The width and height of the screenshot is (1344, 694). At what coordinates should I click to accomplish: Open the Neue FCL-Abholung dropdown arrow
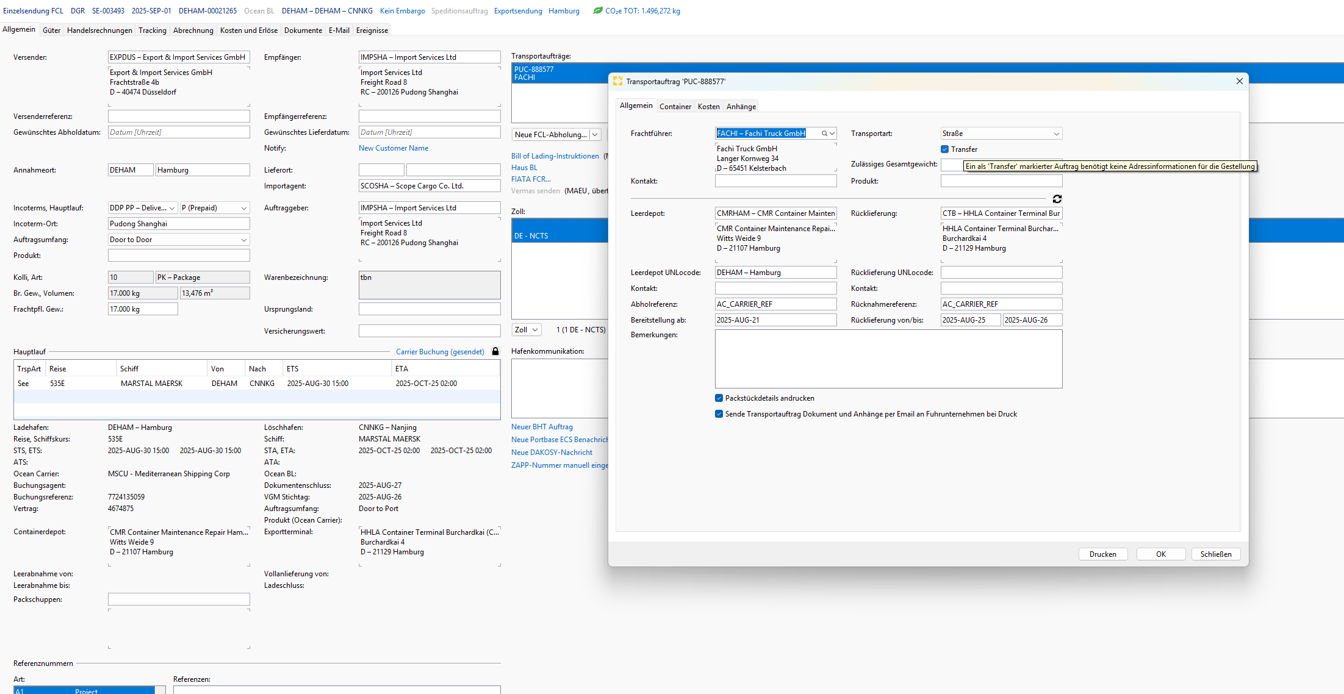pos(595,135)
